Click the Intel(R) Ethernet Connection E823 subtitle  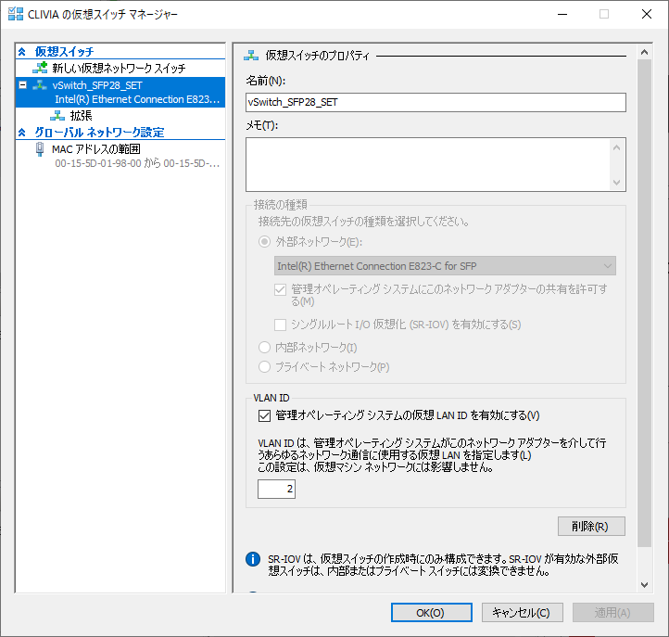click(137, 99)
